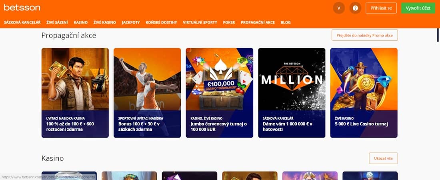The image size is (440, 180).
Task: Click Přihlásit se login button
Action: (381, 8)
